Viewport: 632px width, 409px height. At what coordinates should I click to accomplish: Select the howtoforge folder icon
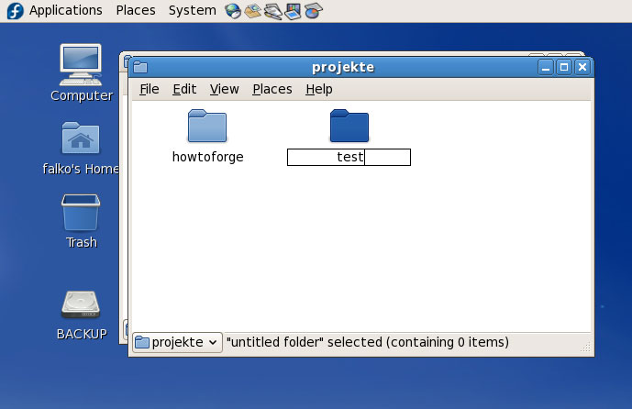pos(207,126)
